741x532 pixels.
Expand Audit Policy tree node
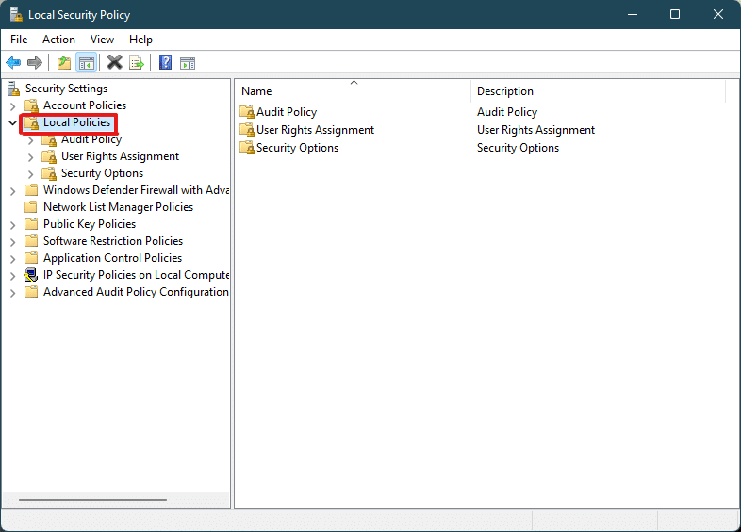pyautogui.click(x=31, y=140)
